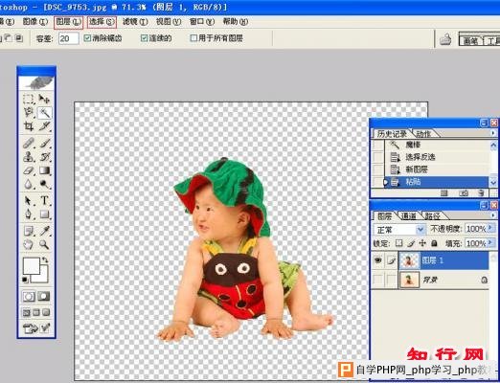Choose full screen mode icon
This screenshot has height=383, width=500.
click(47, 312)
